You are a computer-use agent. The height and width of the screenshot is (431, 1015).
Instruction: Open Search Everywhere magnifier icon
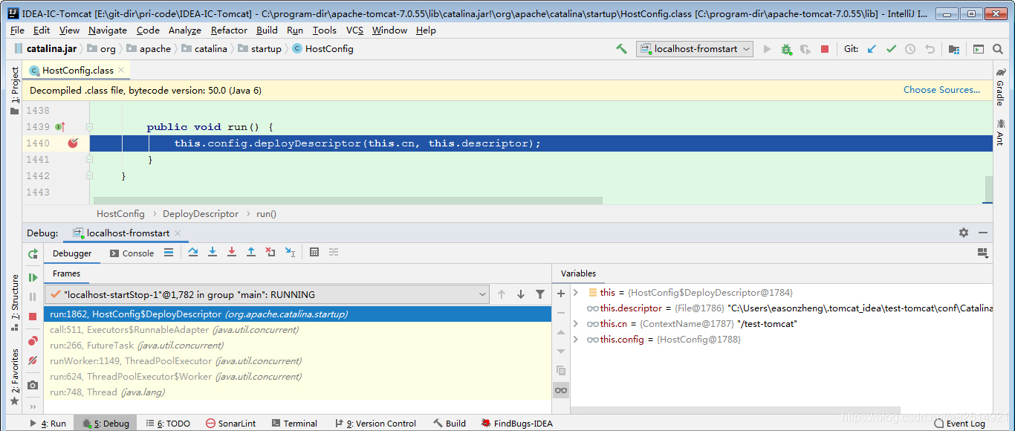coord(999,49)
